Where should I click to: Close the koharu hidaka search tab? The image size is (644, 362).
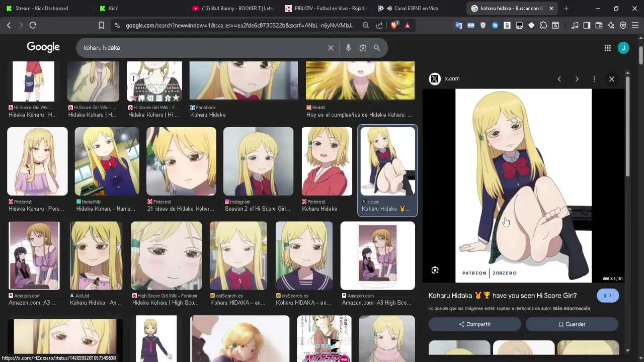[551, 8]
